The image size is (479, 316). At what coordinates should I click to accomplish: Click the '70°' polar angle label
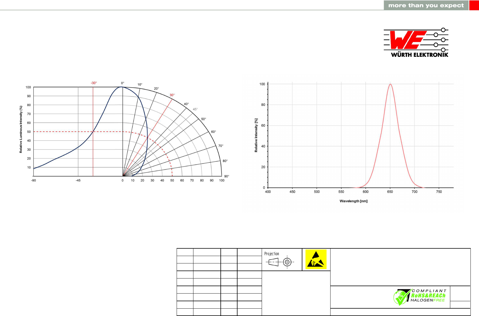pos(221,146)
